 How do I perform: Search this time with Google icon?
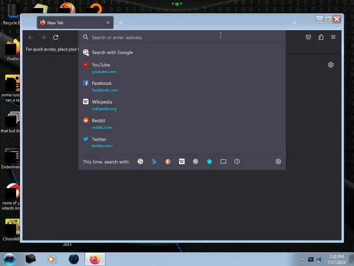coord(140,161)
